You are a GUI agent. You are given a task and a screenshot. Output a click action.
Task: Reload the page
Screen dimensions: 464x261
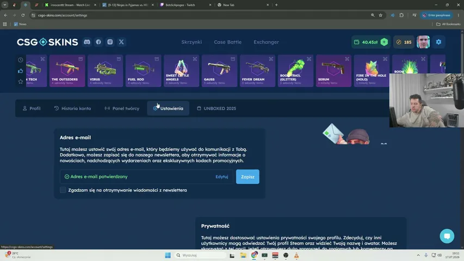tap(23, 15)
